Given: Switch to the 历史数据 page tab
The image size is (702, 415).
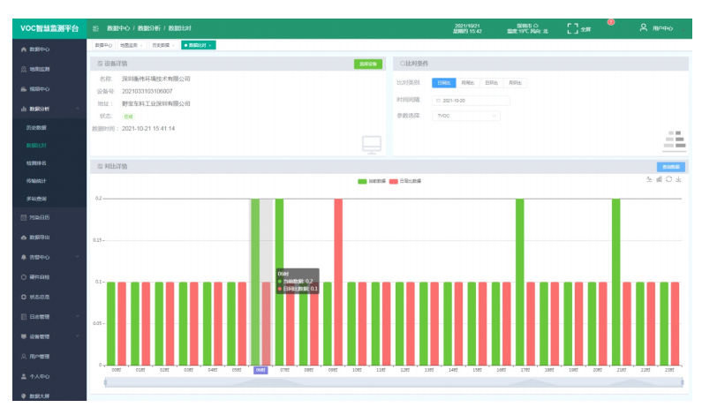Looking at the screenshot, I should coord(163,45).
